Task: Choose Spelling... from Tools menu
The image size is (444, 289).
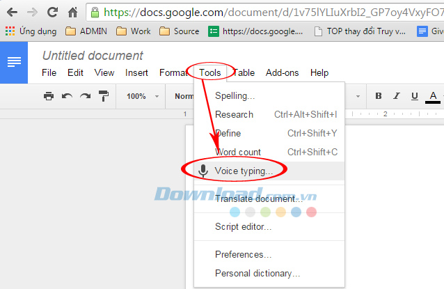Action: coord(269,96)
